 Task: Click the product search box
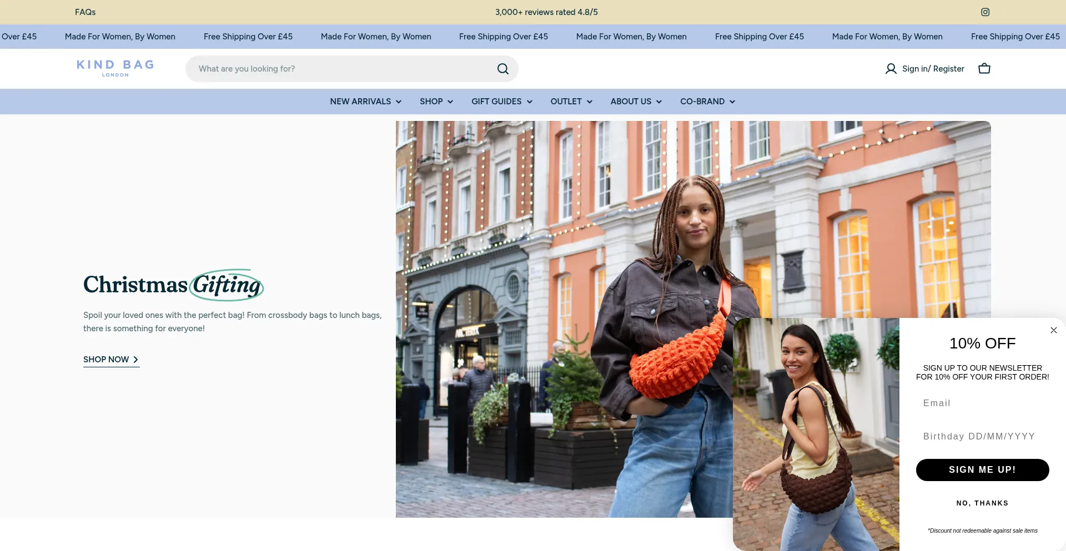pos(344,69)
